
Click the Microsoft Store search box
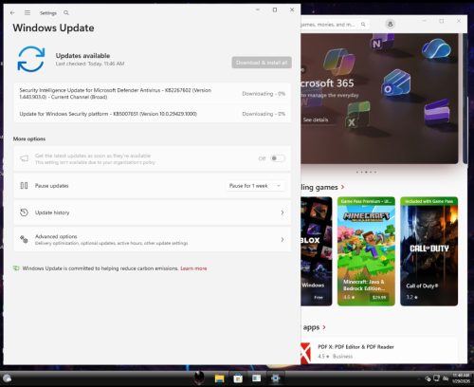pos(335,25)
